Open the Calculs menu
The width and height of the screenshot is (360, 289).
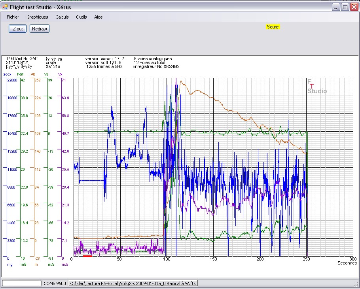coord(62,17)
